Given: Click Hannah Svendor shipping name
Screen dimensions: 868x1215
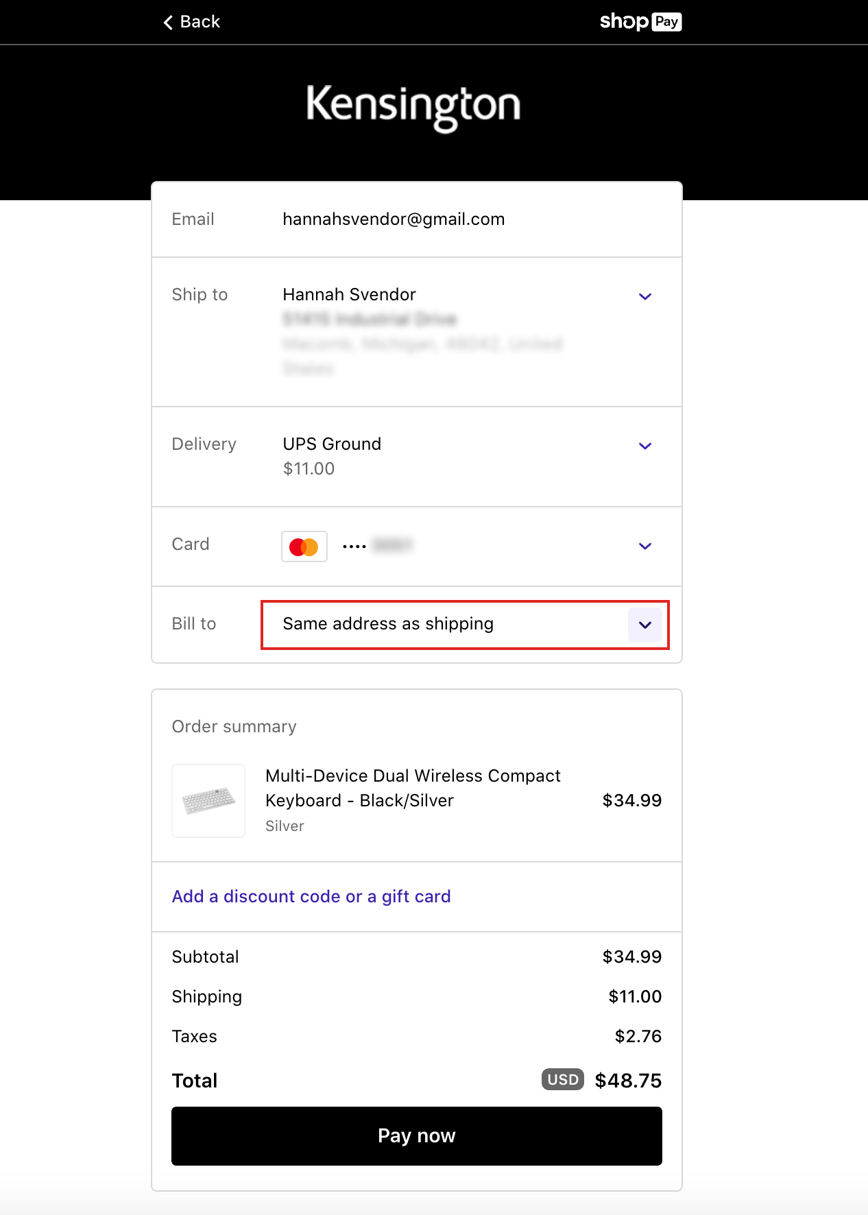Looking at the screenshot, I should [348, 294].
